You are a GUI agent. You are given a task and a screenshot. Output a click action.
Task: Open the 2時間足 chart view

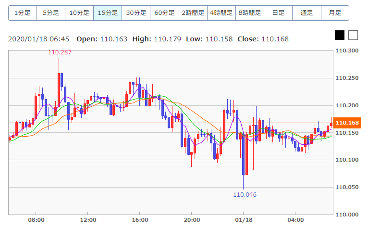(193, 13)
